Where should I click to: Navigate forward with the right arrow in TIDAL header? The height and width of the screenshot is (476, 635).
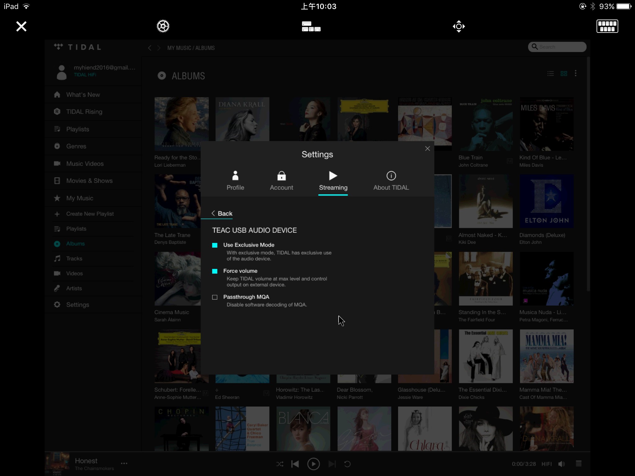(159, 48)
